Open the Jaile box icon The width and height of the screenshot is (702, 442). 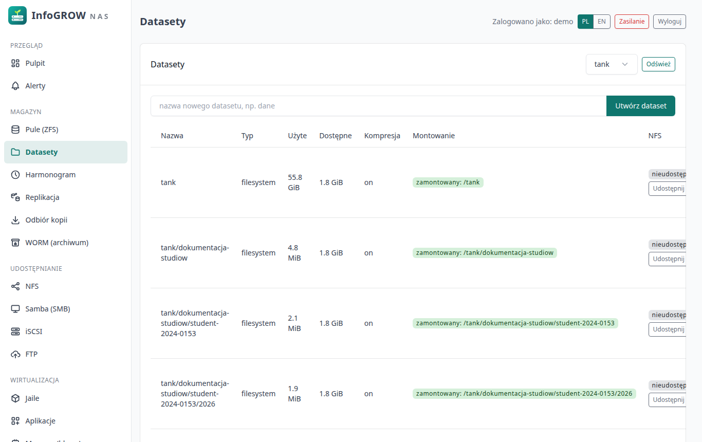[15, 398]
